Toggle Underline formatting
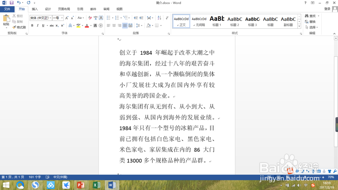 tap(43, 25)
